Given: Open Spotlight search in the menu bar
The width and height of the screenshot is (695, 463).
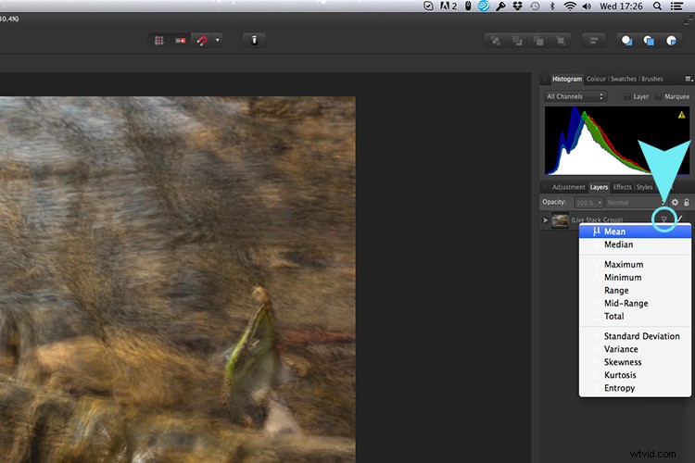Looking at the screenshot, I should [657, 6].
